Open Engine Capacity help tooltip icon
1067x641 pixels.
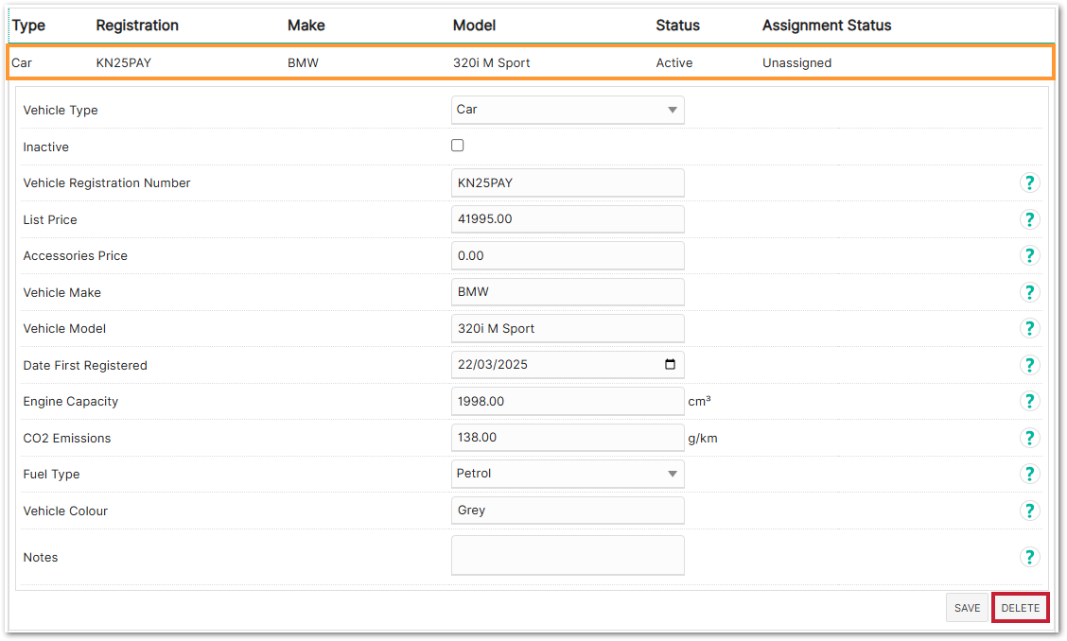tap(1029, 401)
